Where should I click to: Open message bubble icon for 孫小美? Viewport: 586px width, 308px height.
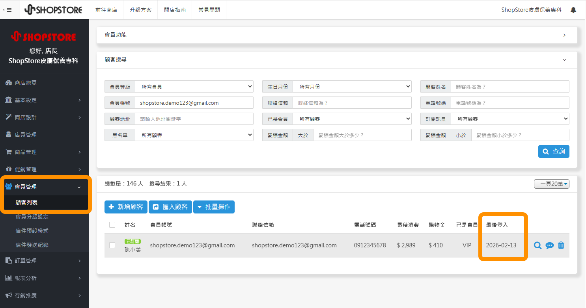coord(549,245)
